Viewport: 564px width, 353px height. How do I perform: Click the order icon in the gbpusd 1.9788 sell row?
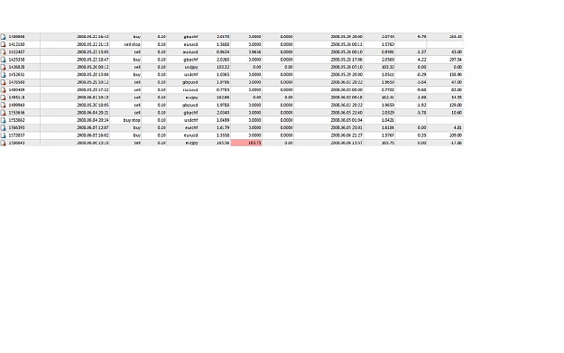click(4, 105)
